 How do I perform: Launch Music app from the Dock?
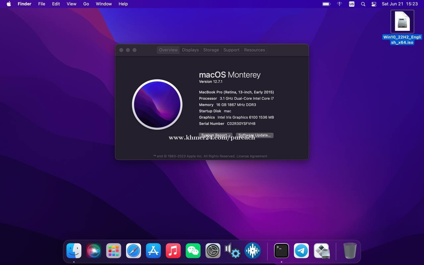173,251
